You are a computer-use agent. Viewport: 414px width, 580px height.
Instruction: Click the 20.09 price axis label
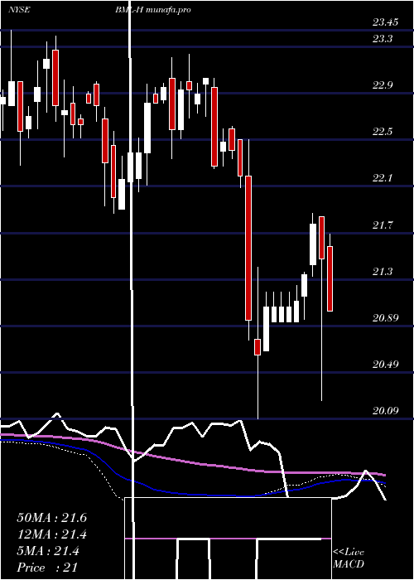tap(385, 411)
